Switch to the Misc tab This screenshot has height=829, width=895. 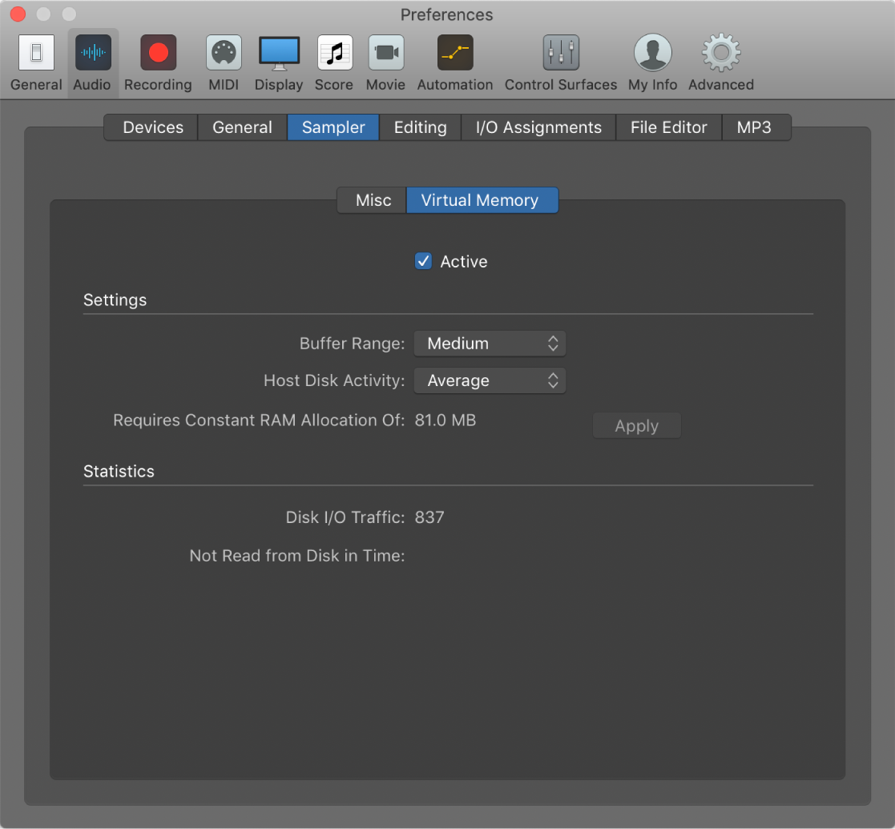pos(372,200)
